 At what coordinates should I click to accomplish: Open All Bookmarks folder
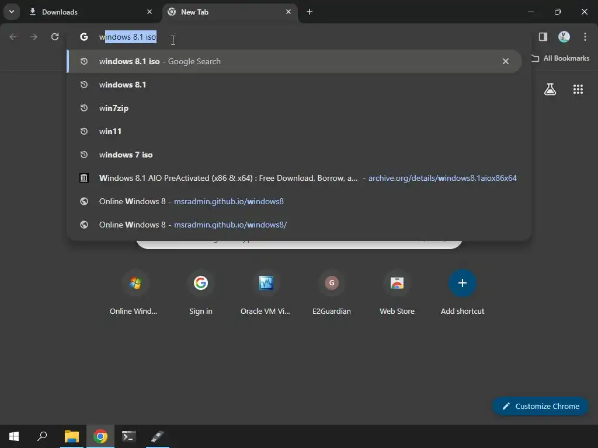[x=560, y=58]
